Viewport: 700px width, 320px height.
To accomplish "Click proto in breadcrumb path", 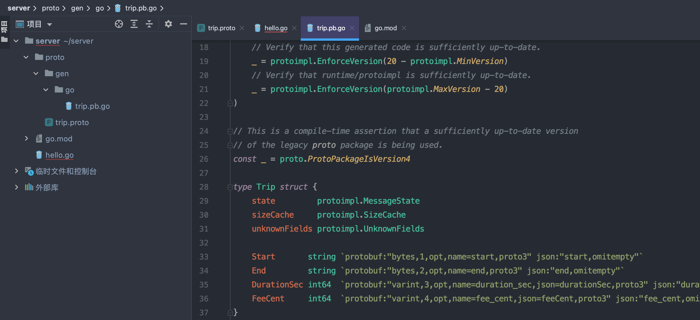I will [50, 8].
